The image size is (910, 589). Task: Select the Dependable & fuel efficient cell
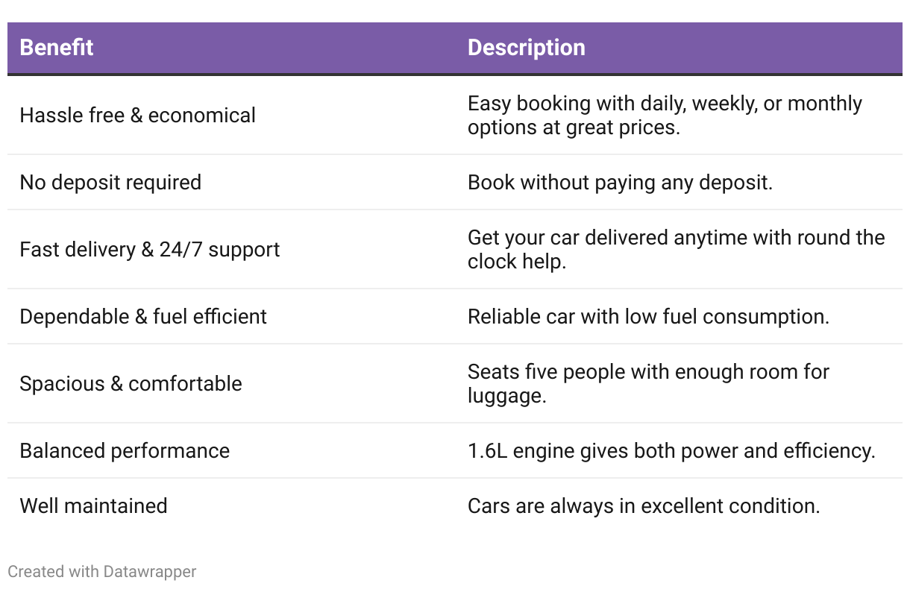coord(143,317)
